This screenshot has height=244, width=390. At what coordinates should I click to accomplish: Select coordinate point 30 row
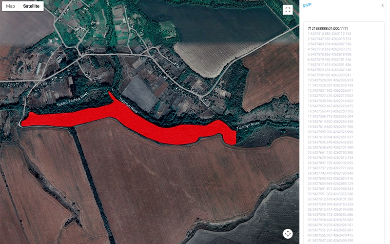point(331,184)
